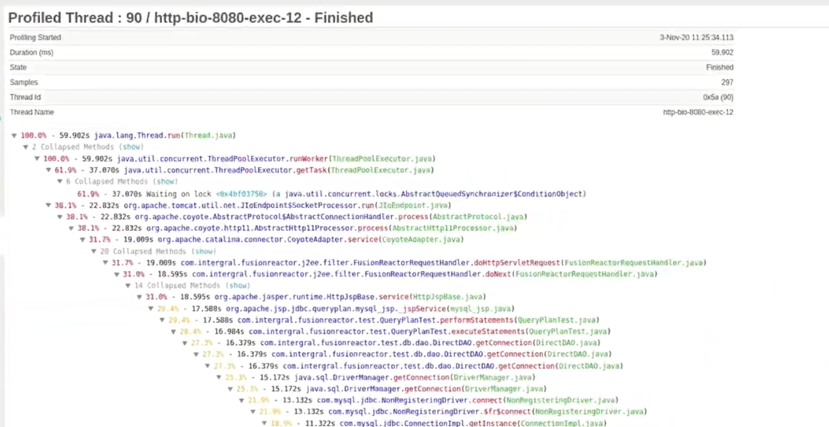The height and width of the screenshot is (427, 829).
Task: Show the 6 Collapsed Methods
Action: (x=165, y=182)
